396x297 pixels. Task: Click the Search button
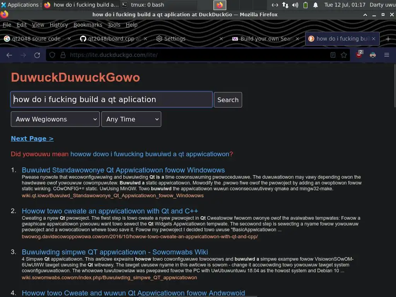pos(228,100)
